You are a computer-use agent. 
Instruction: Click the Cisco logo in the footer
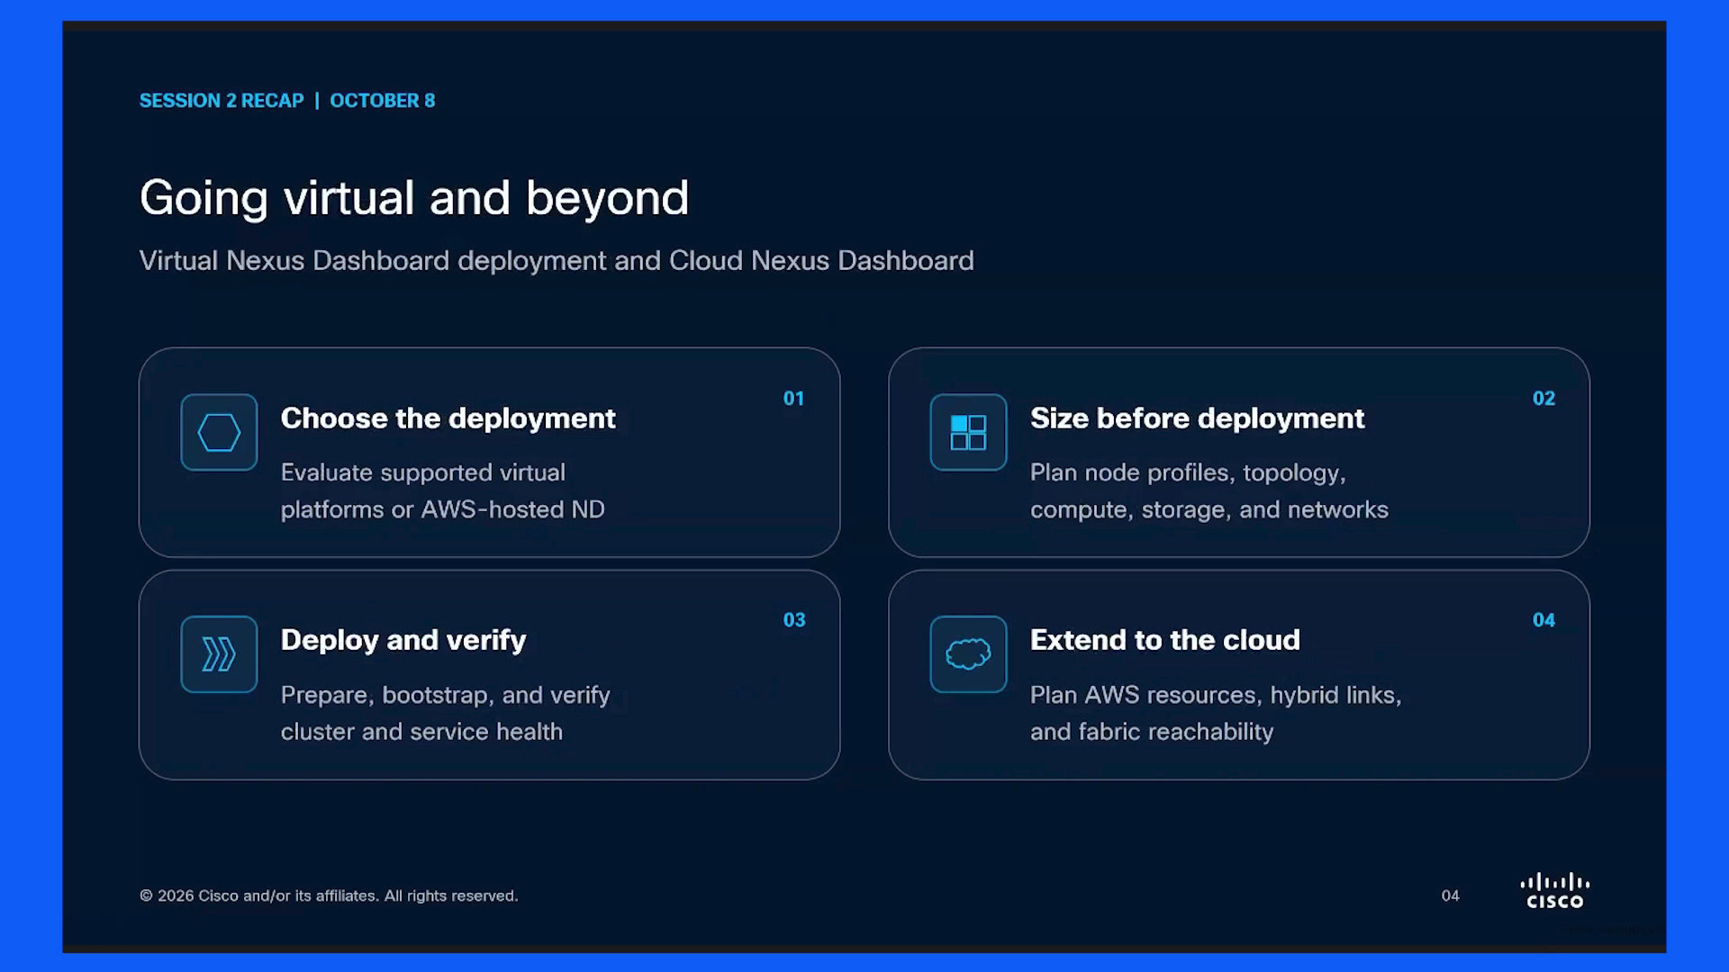click(1555, 890)
